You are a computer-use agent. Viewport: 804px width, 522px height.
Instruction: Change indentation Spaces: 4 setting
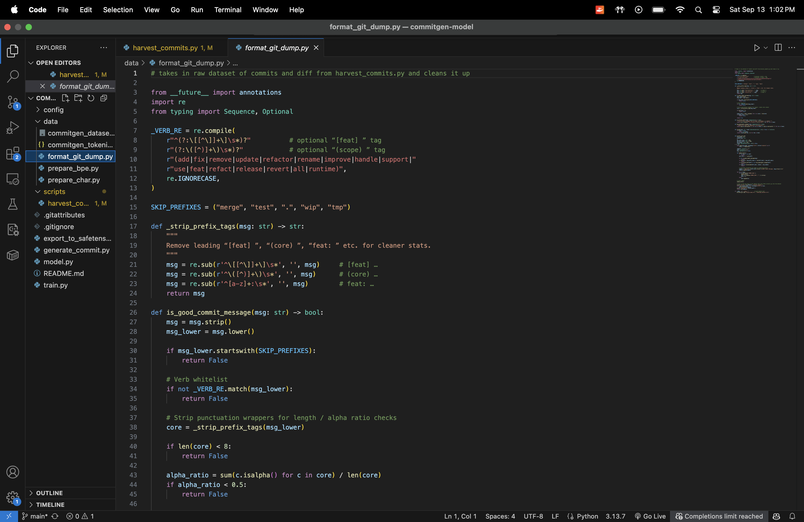pyautogui.click(x=500, y=516)
